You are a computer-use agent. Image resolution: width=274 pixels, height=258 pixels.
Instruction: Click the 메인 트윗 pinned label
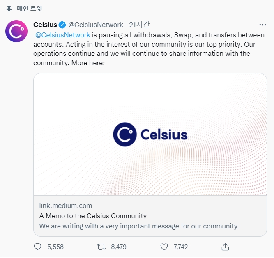(30, 8)
